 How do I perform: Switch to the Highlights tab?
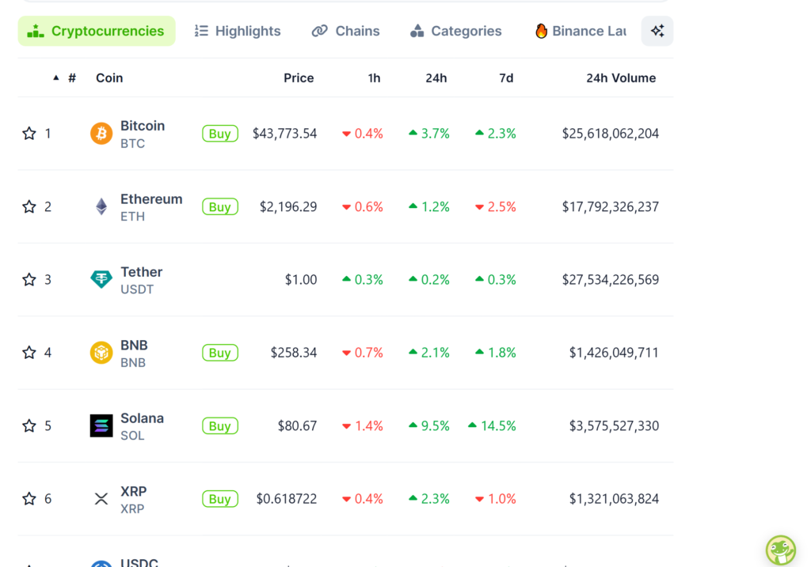(238, 31)
